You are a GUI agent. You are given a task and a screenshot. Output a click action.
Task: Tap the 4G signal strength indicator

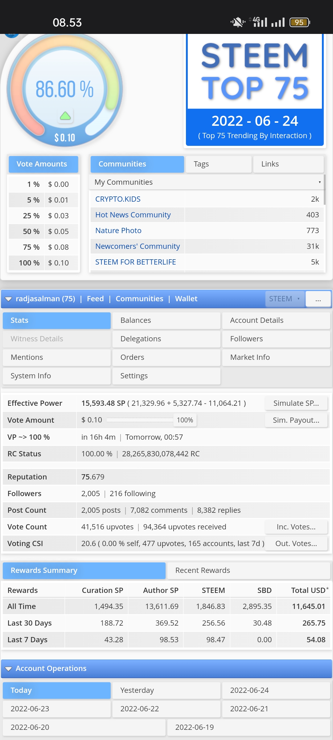(x=258, y=22)
